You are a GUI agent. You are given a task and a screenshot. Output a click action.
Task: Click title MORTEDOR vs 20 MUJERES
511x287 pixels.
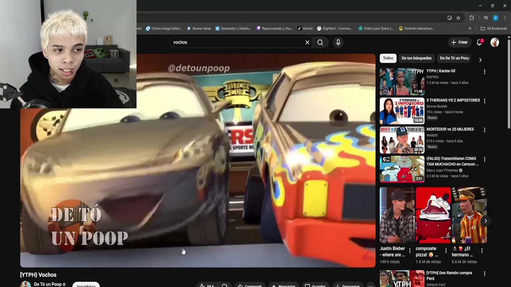coord(450,130)
